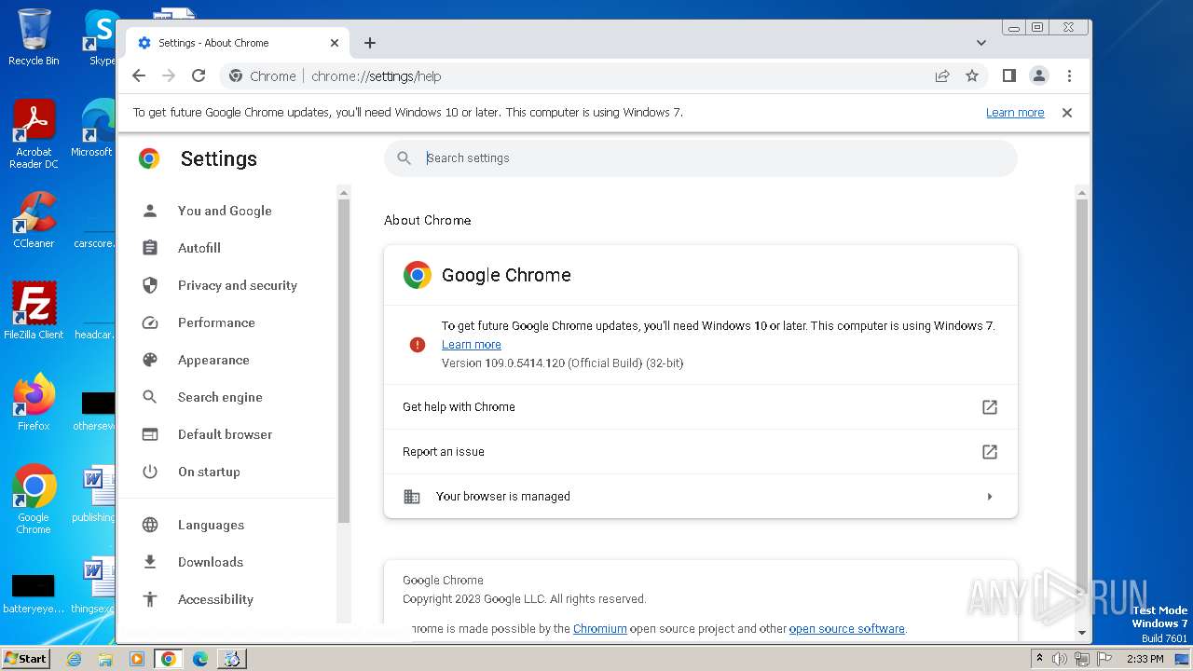This screenshot has height=671, width=1193.
Task: Open Google Chrome desktop shortcut
Action: pos(34,500)
